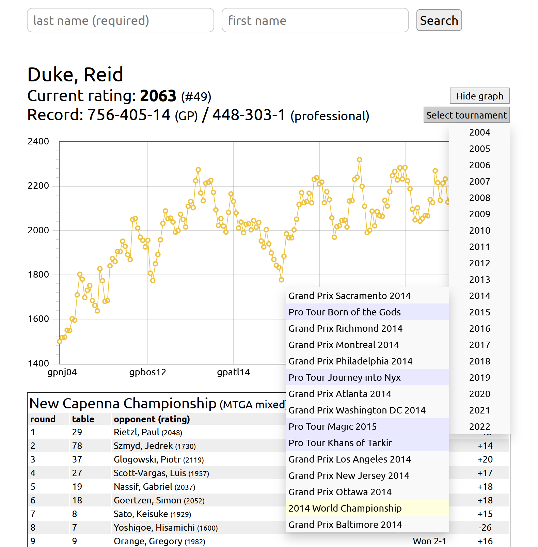Choose Grand Prix Ottawa 2014
538x547 pixels.
[x=367, y=492]
